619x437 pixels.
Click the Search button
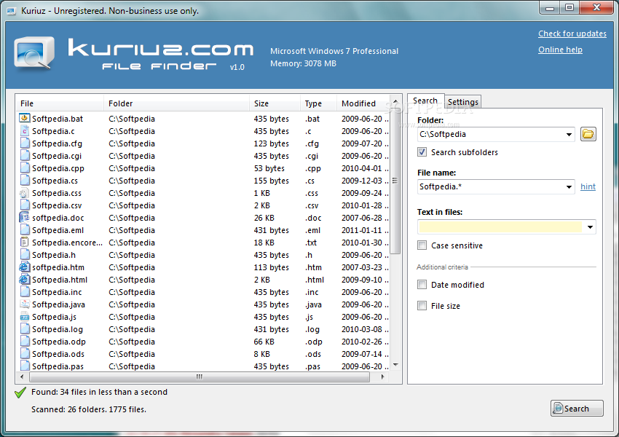pyautogui.click(x=577, y=408)
